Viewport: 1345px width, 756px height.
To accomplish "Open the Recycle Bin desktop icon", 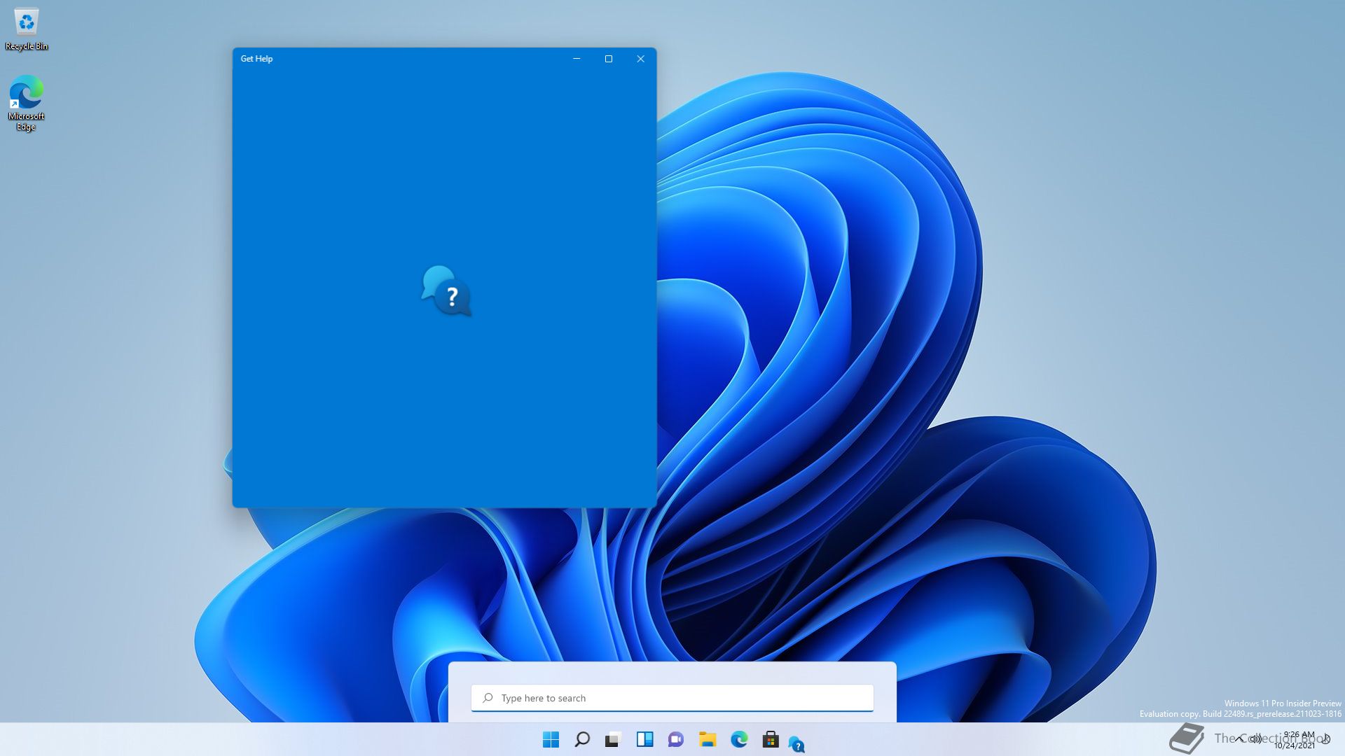I will 27,29.
